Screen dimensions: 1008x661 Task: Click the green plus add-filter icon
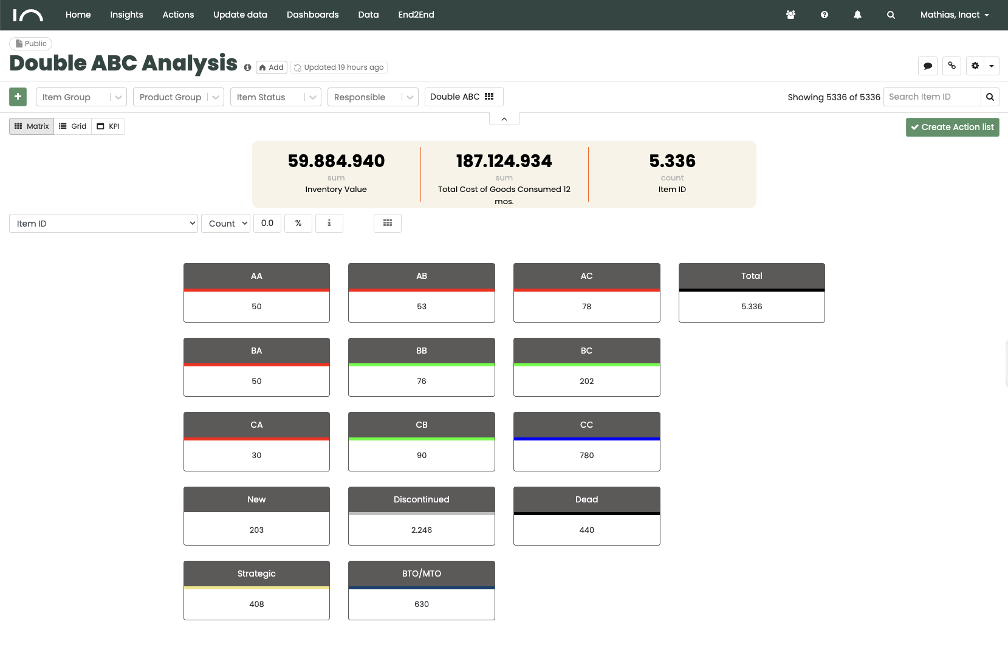(x=18, y=97)
